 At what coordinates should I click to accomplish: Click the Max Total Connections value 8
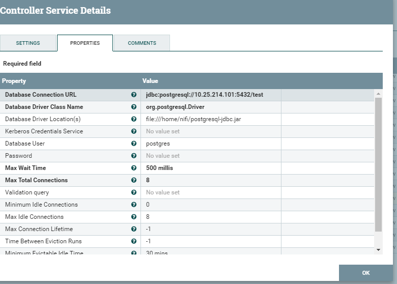[148, 180]
